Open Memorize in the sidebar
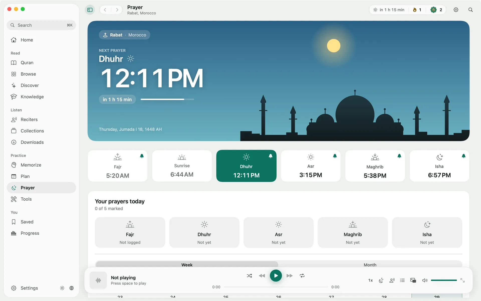 click(x=41, y=165)
